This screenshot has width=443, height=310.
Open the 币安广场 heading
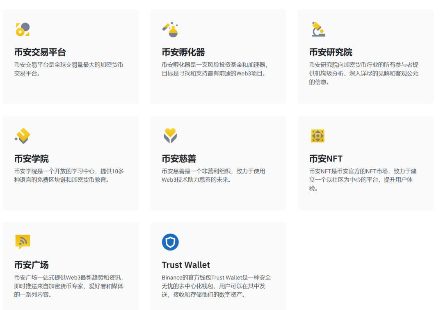tap(31, 265)
